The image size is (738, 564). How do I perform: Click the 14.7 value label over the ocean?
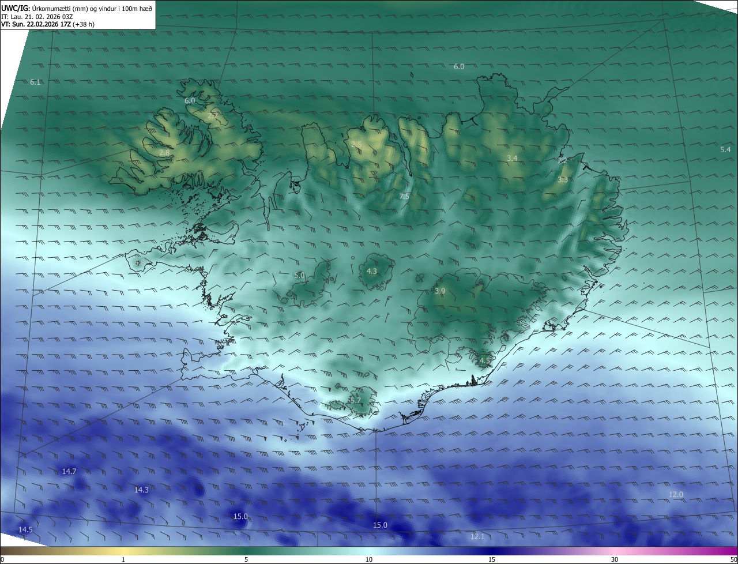[x=69, y=472]
